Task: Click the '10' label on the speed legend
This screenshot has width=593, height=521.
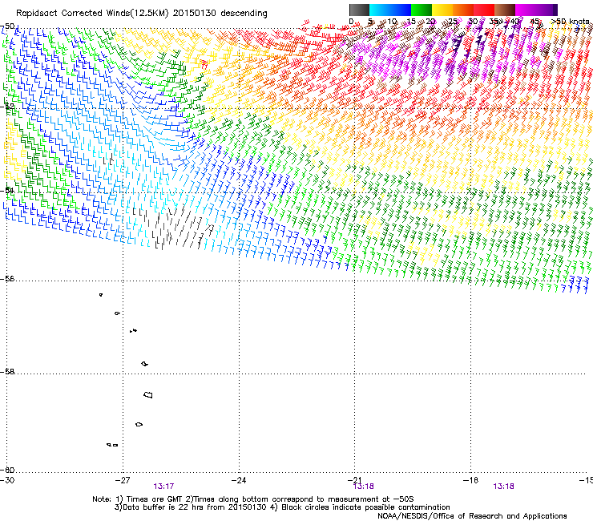Action: 392,22
